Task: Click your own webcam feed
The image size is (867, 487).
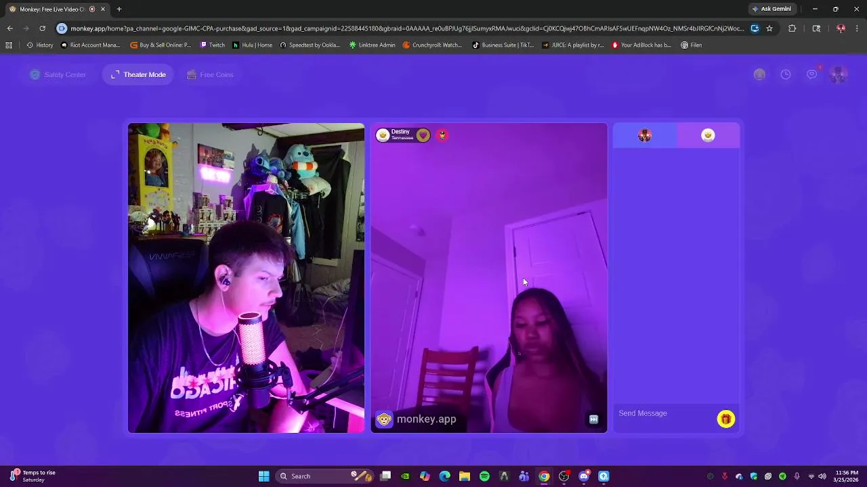Action: point(247,278)
